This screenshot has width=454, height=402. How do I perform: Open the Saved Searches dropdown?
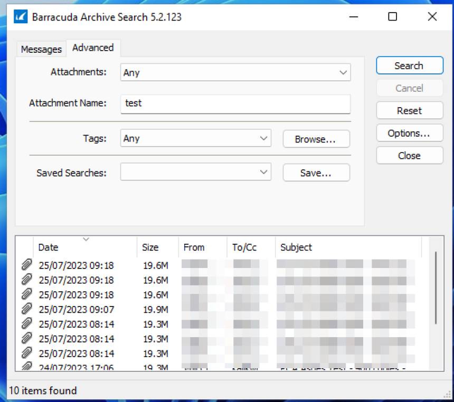pyautogui.click(x=196, y=172)
